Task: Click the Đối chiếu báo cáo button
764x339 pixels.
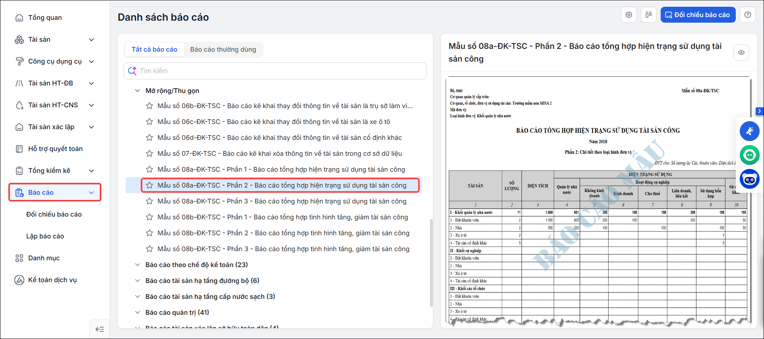Action: pyautogui.click(x=698, y=15)
